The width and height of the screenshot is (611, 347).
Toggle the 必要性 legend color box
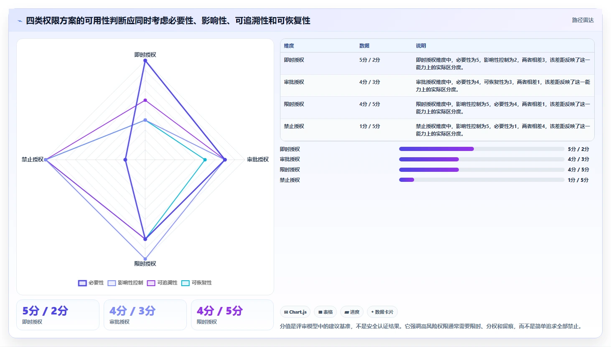pyautogui.click(x=82, y=283)
